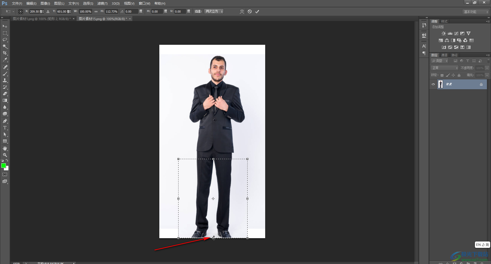Add a Curves adjustment
This screenshot has height=264, width=491.
pos(456,34)
